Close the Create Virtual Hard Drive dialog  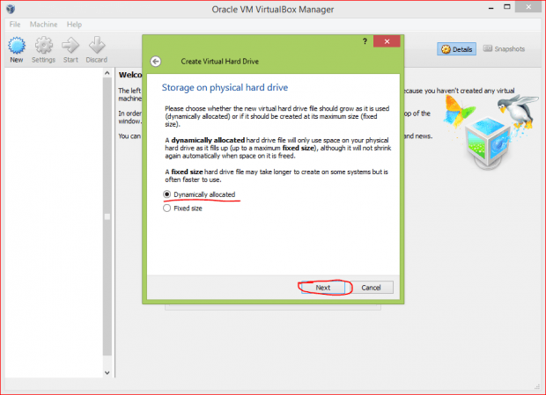coord(387,41)
